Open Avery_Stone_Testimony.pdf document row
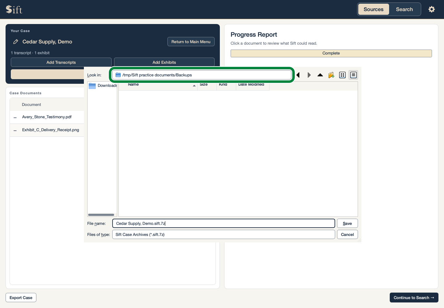Viewport: 444px width, 308px height. pyautogui.click(x=47, y=117)
